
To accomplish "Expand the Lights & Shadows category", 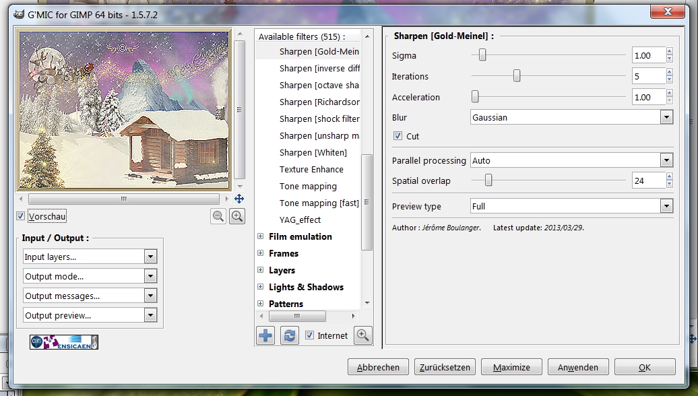I will [x=261, y=287].
